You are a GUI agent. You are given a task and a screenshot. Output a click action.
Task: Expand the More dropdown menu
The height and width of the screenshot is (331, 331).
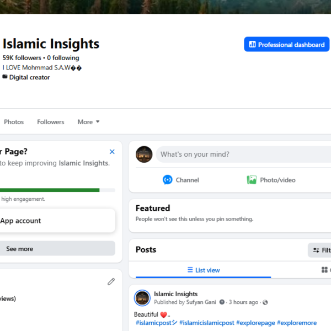pyautogui.click(x=88, y=122)
